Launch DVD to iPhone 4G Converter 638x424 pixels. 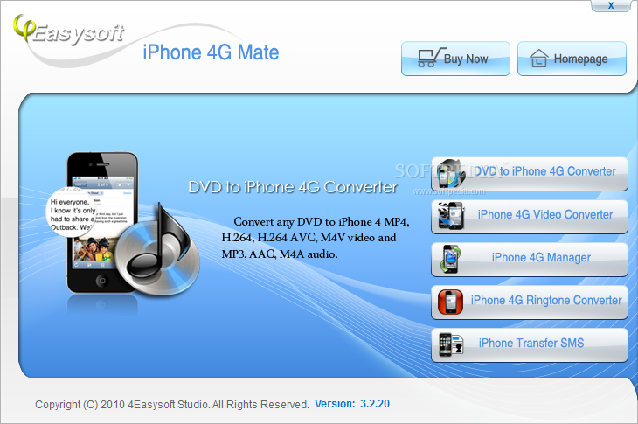(x=530, y=174)
